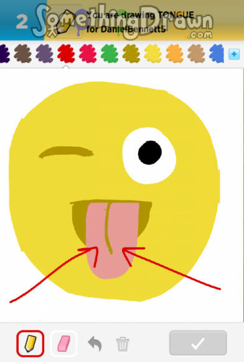The image size is (244, 362).
Task: Pick the tan beige color swatch
Action: [x=197, y=53]
